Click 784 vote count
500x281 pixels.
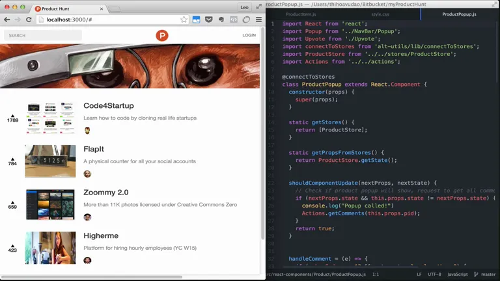[12, 163]
